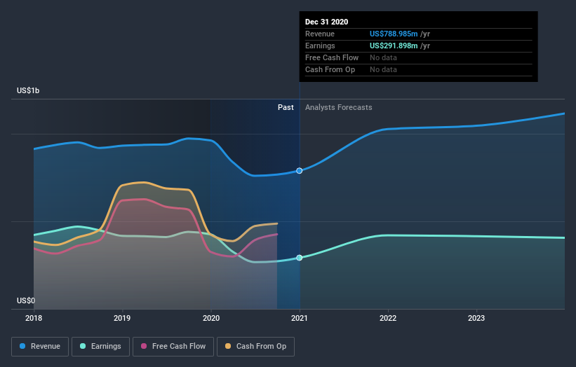Select the Earnings data point at 2021
The height and width of the screenshot is (367, 576).
pyautogui.click(x=300, y=258)
